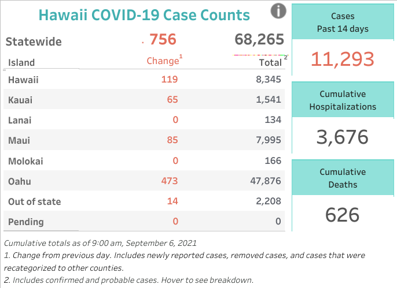Click the Kauai row label
Image resolution: width=397 pixels, height=288 pixels.
20,100
